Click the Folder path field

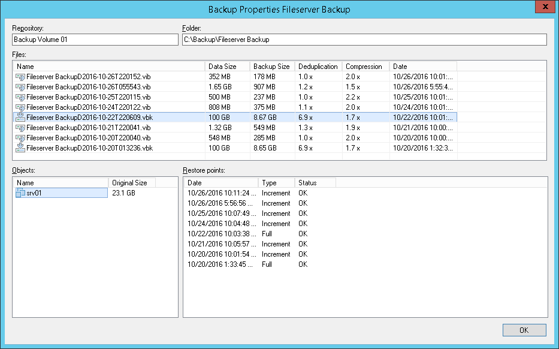364,38
